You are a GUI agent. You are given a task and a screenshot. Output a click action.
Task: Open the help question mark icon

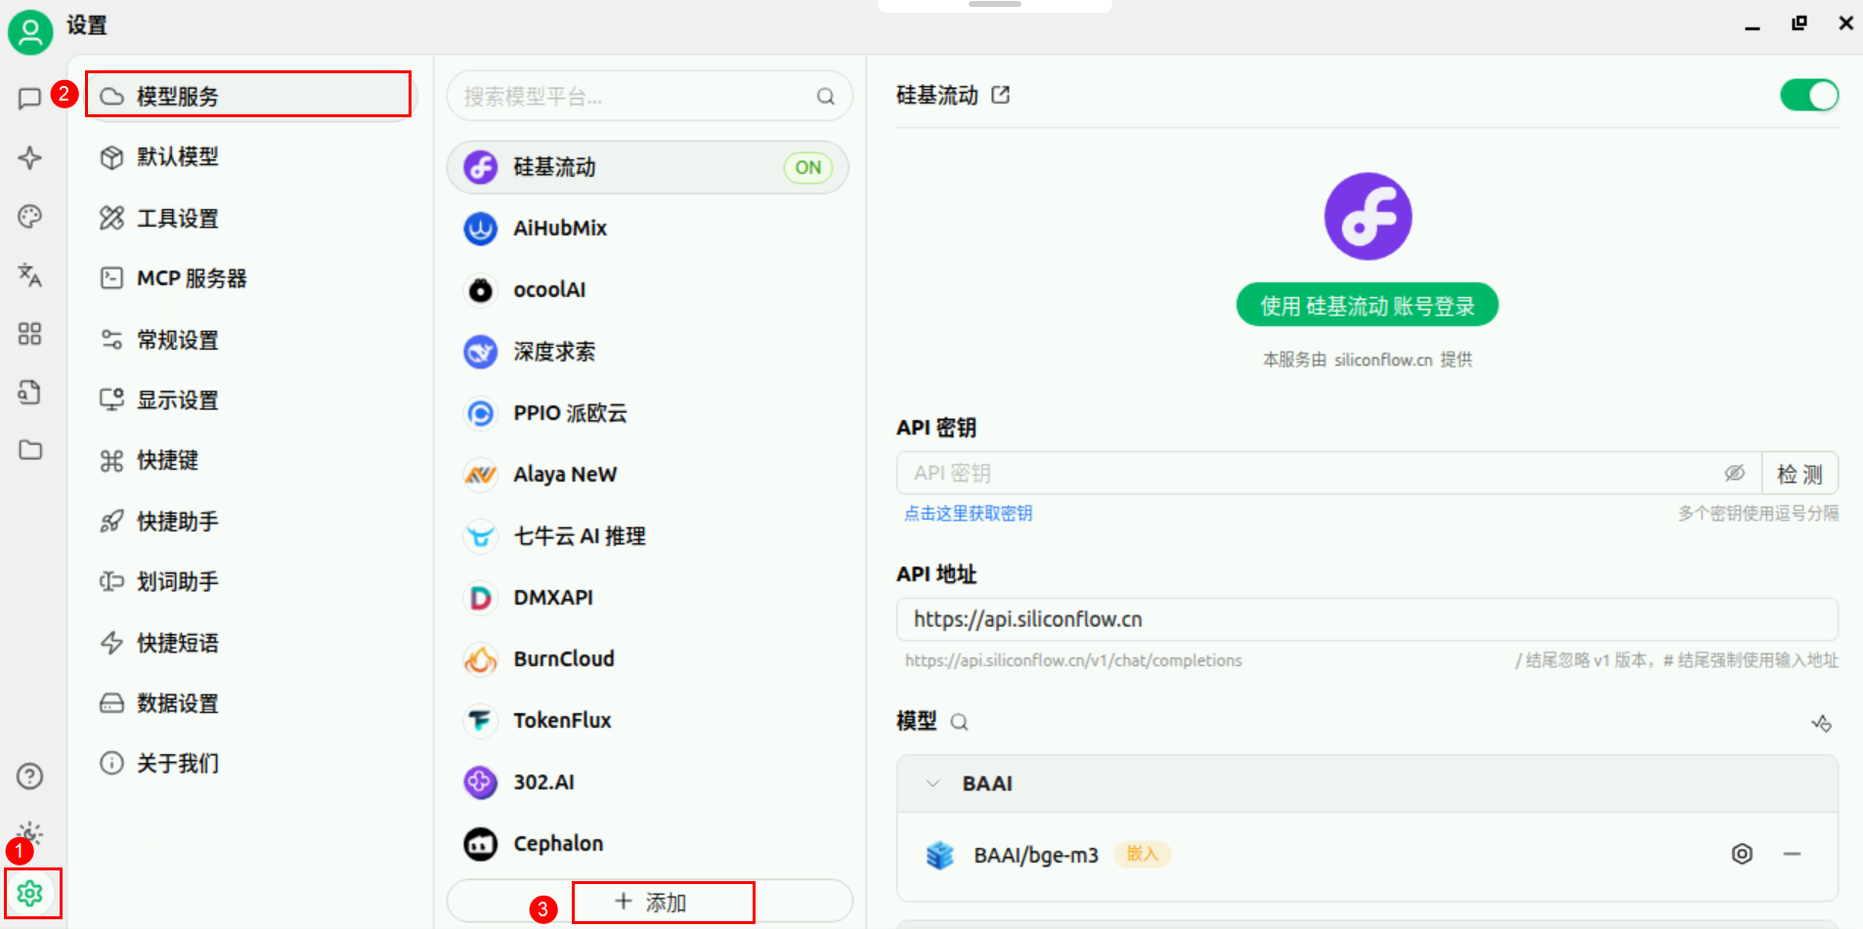click(29, 776)
